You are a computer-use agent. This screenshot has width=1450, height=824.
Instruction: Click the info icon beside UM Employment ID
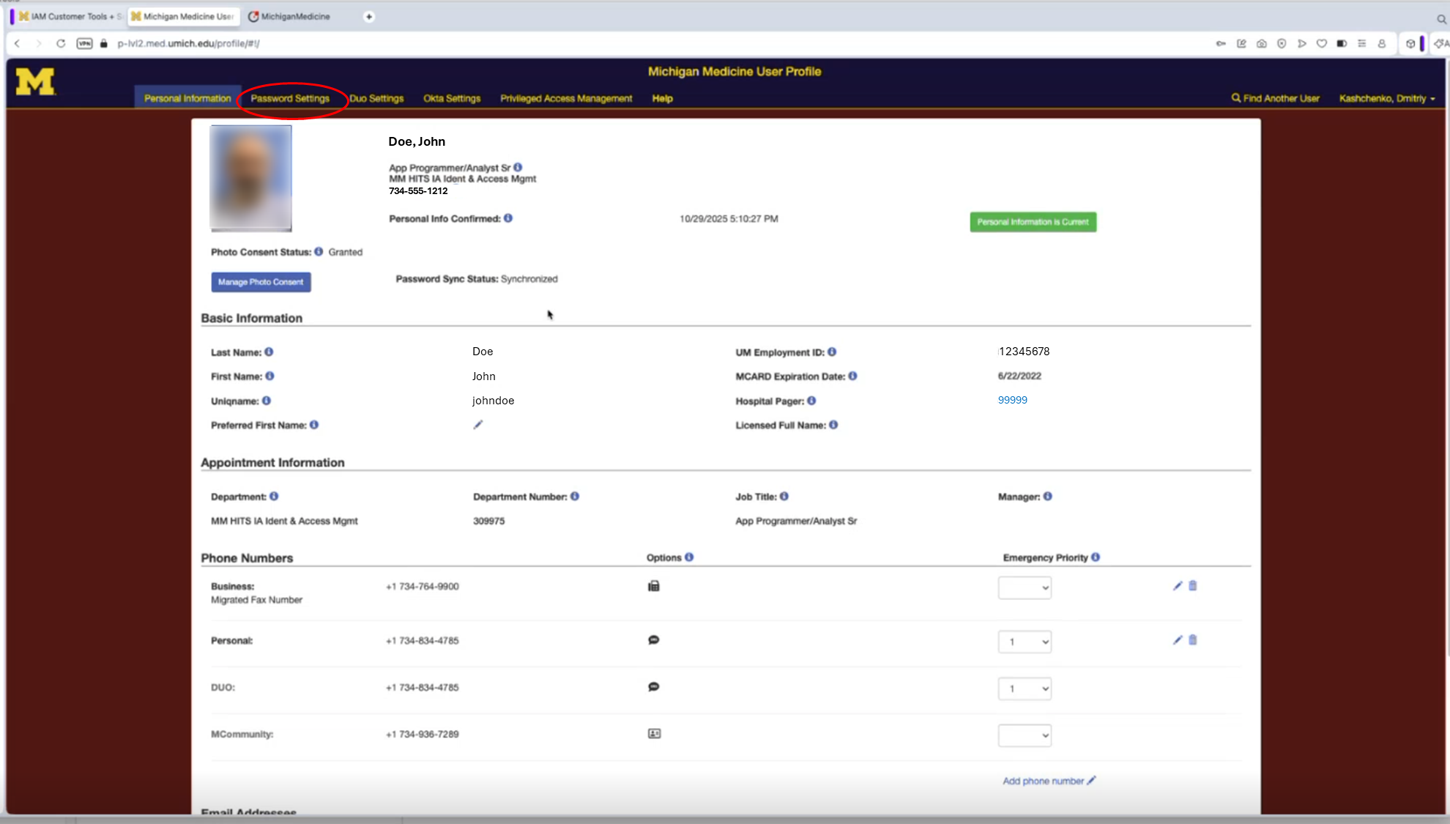(832, 352)
